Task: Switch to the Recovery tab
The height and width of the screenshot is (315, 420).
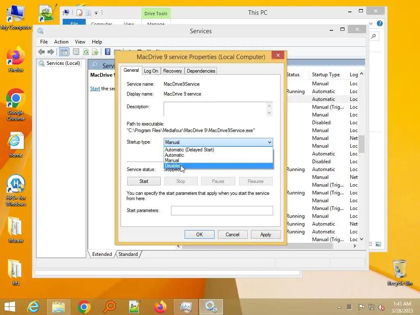Action: [173, 71]
